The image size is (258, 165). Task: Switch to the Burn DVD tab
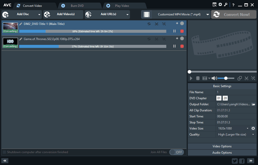tap(77, 6)
